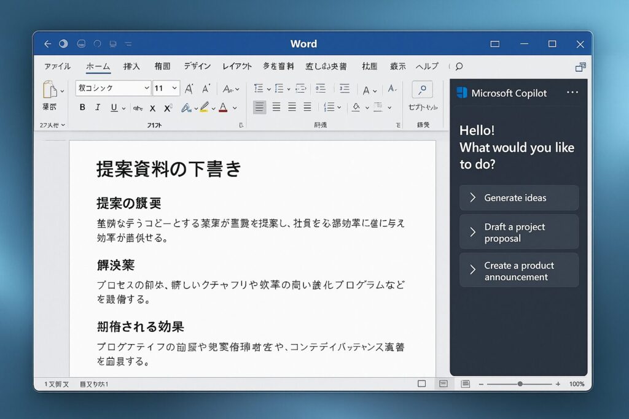Toggle superscript formatting
The image size is (629, 419).
168,108
